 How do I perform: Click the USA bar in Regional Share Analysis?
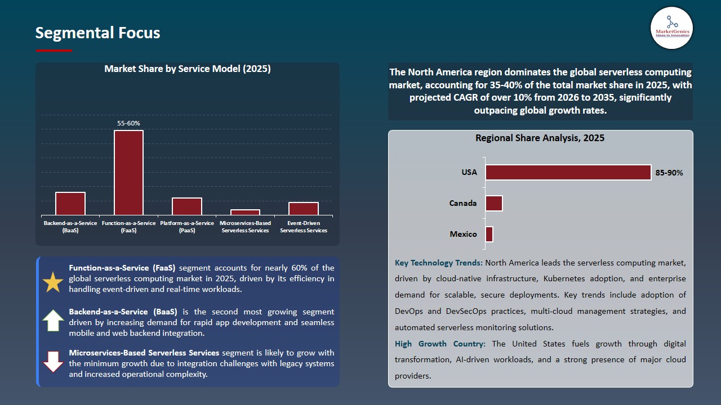click(x=568, y=172)
